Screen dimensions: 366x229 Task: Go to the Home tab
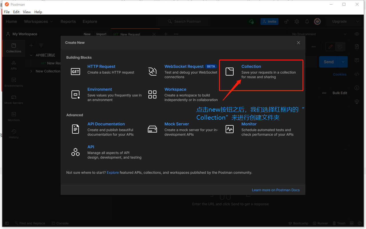pyautogui.click(x=11, y=21)
